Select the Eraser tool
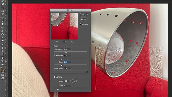This screenshot has width=172, height=97. click(3, 31)
